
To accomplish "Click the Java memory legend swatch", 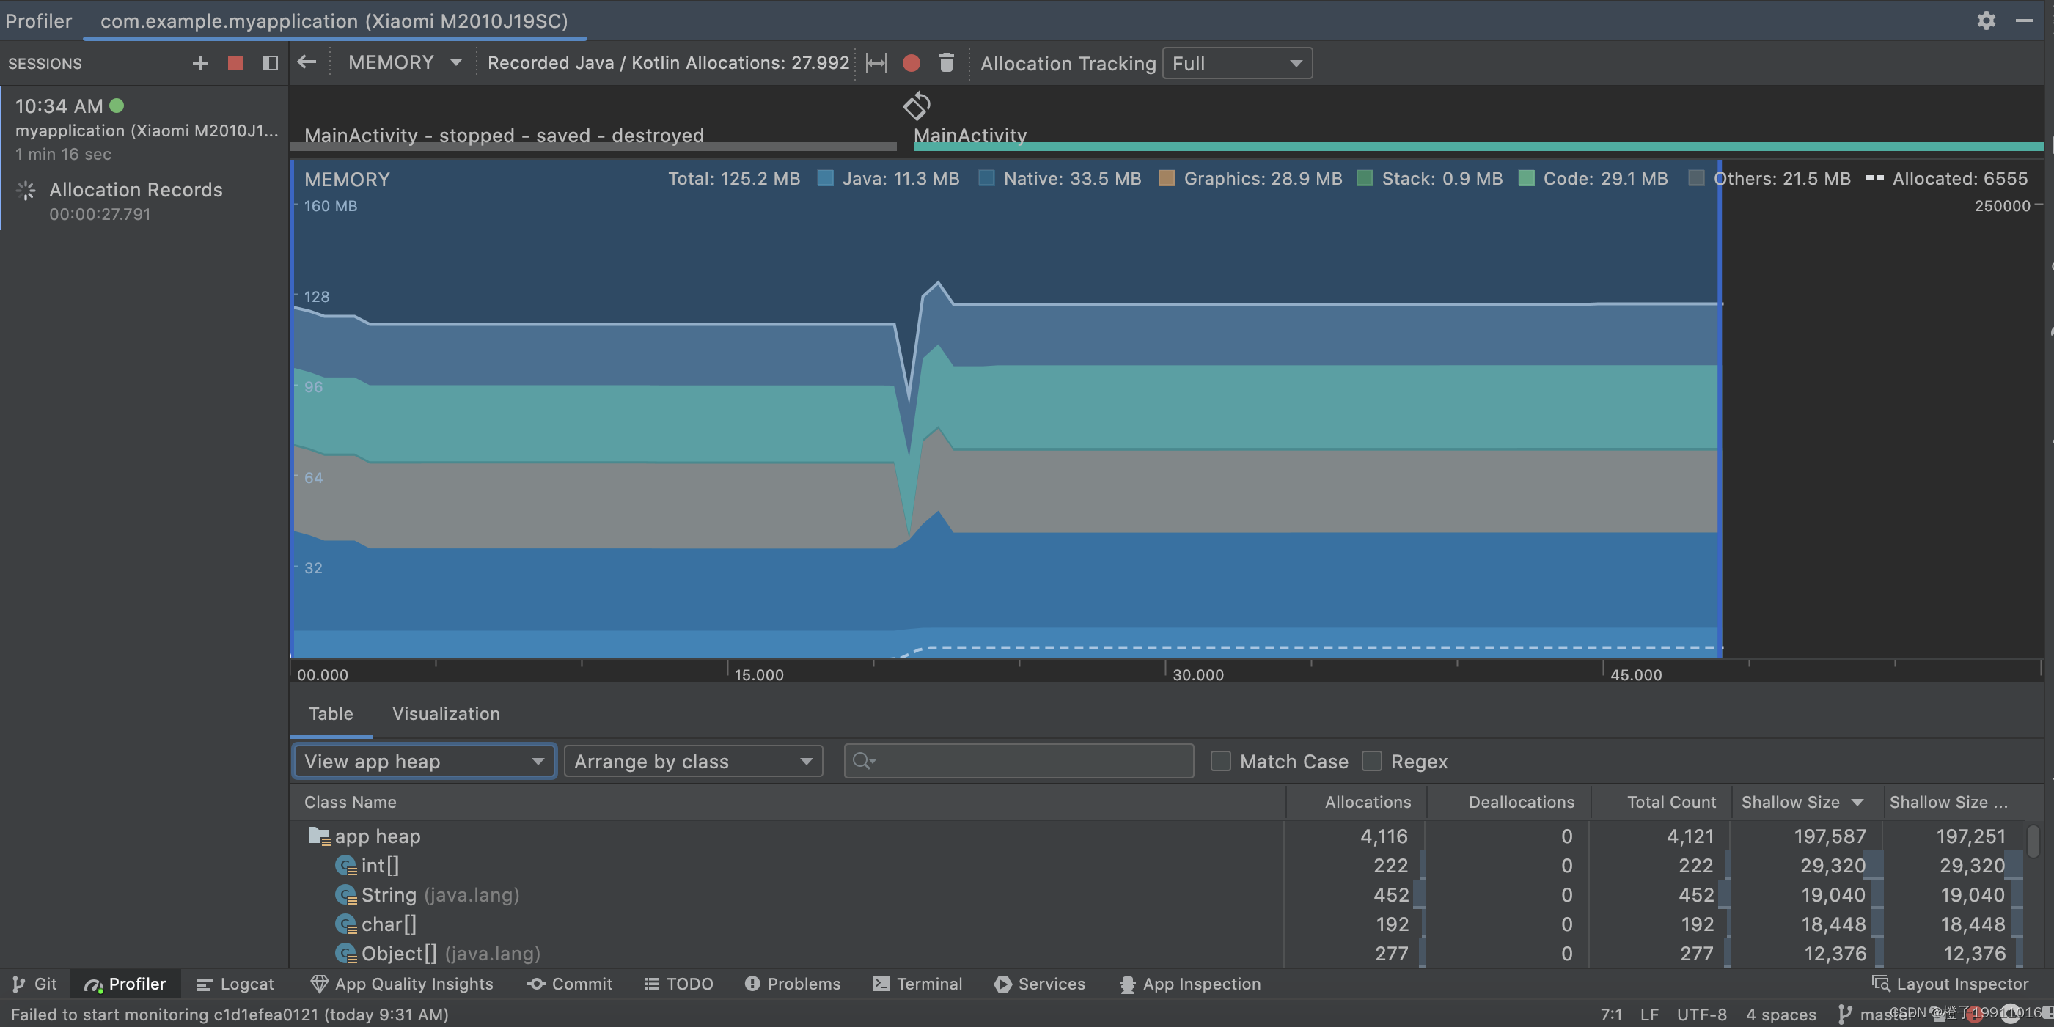I will (825, 178).
